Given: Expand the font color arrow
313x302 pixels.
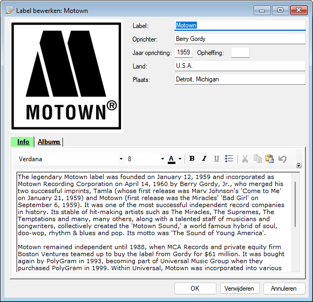Looking at the screenshot, I should coord(180,159).
